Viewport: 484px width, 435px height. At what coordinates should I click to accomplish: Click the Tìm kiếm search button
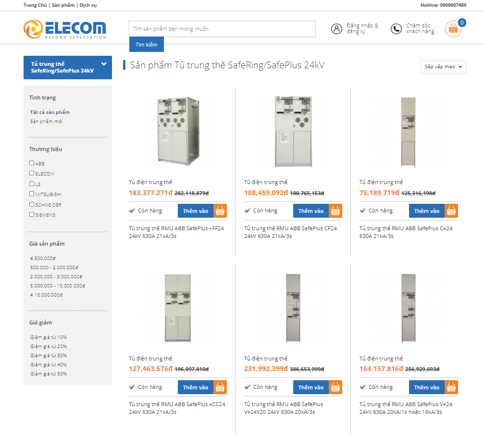pyautogui.click(x=146, y=44)
